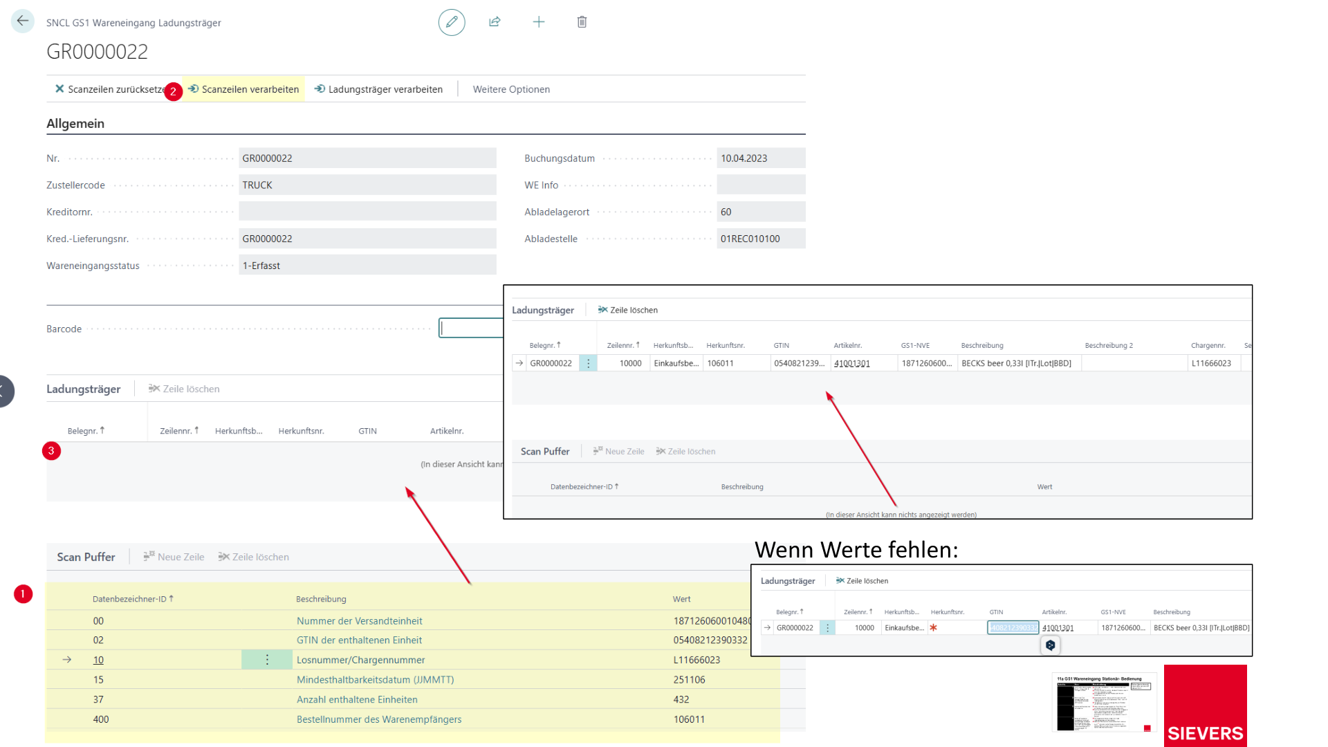Open row menu dots for Datenbezeichner 10
Image resolution: width=1328 pixels, height=747 pixels.
click(267, 660)
